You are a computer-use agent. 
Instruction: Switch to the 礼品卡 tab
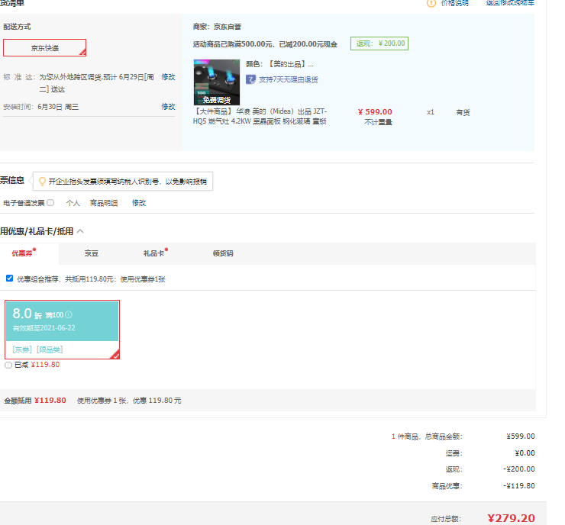(155, 253)
